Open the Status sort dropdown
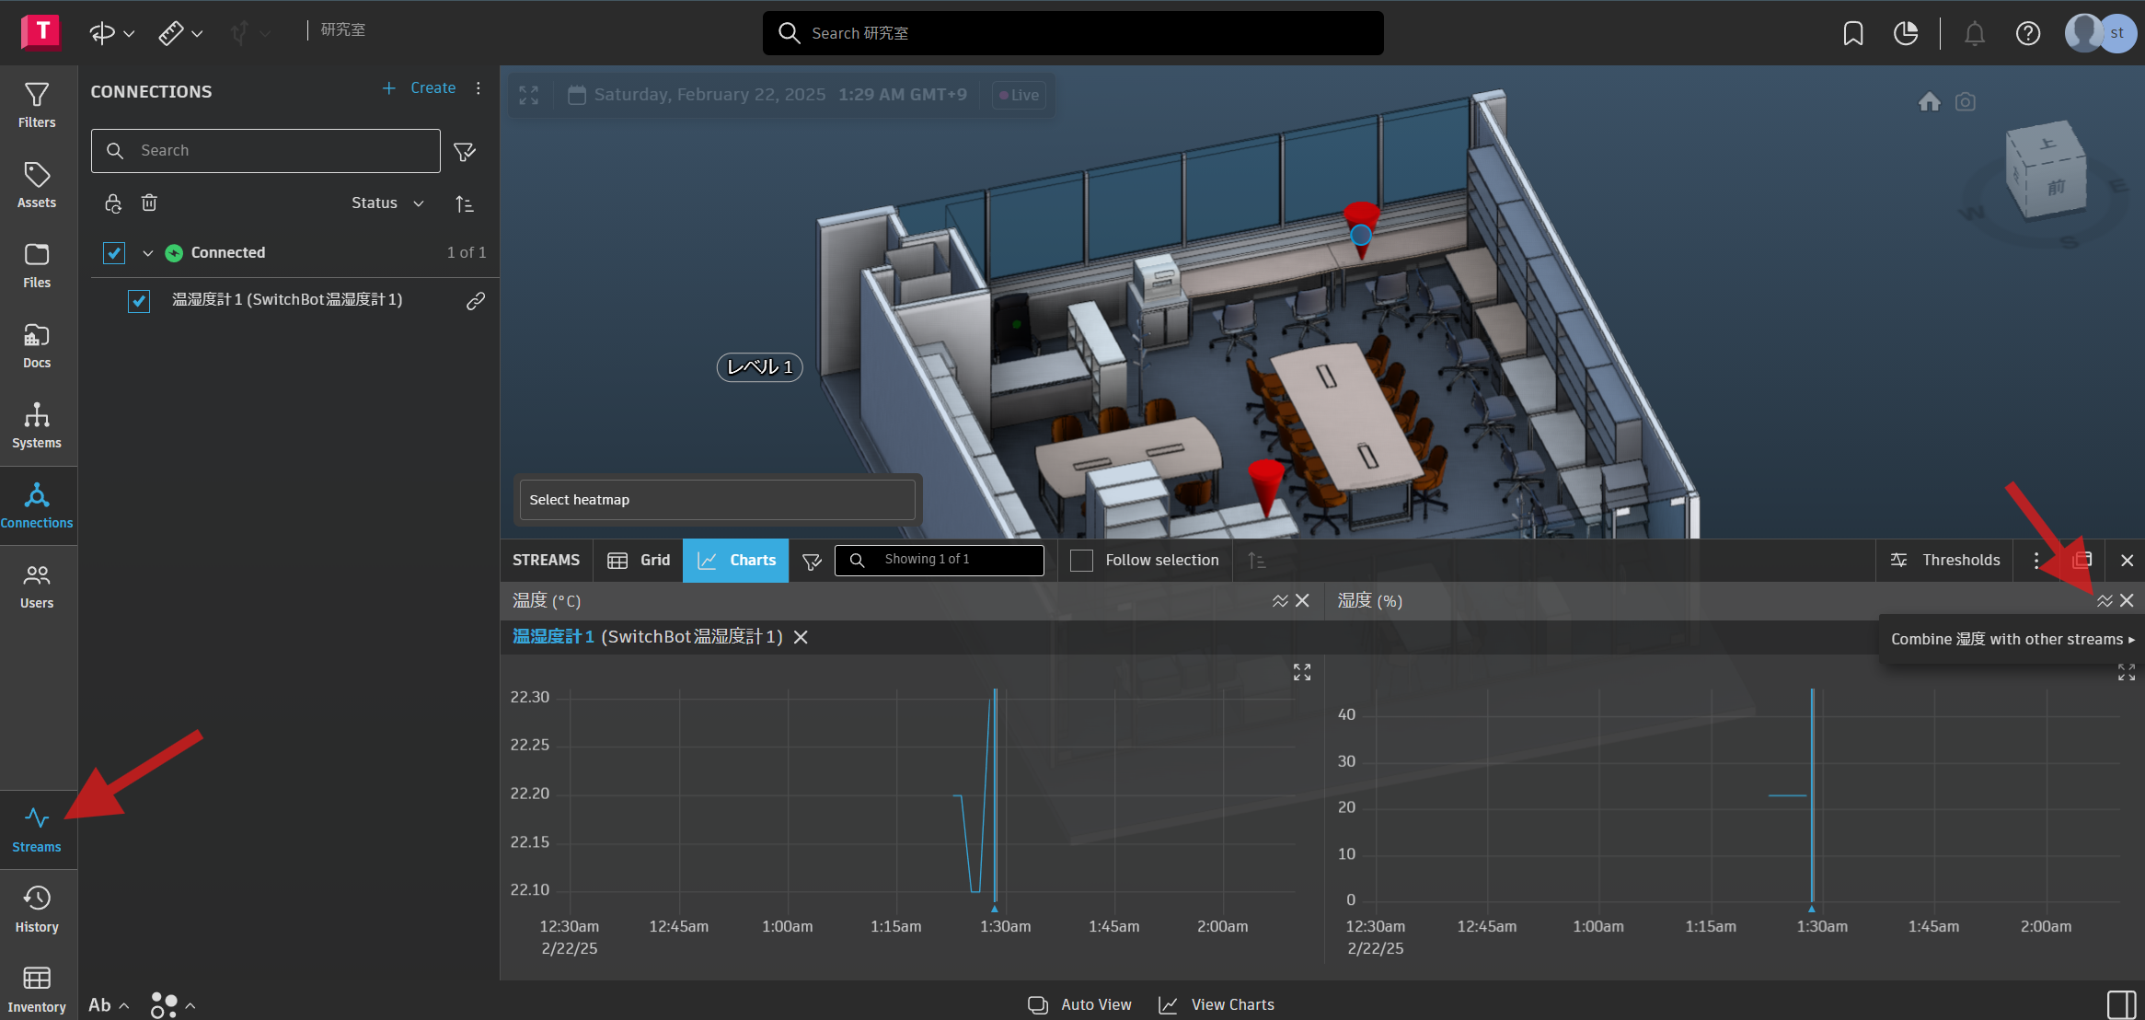 387,203
